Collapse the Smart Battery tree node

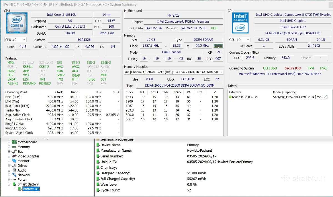[x=9, y=184]
